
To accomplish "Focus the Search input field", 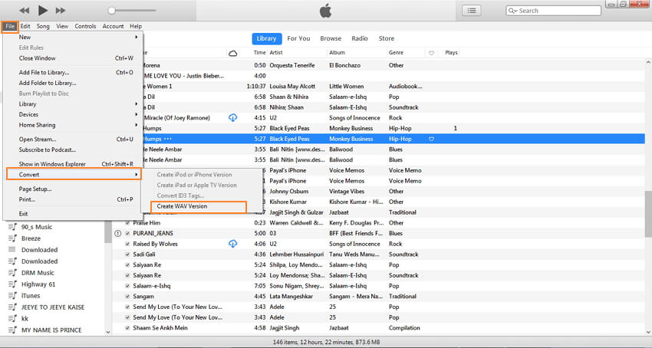I will 554,11.
